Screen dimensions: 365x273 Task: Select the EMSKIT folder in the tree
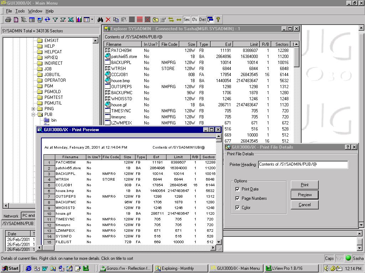51,41
